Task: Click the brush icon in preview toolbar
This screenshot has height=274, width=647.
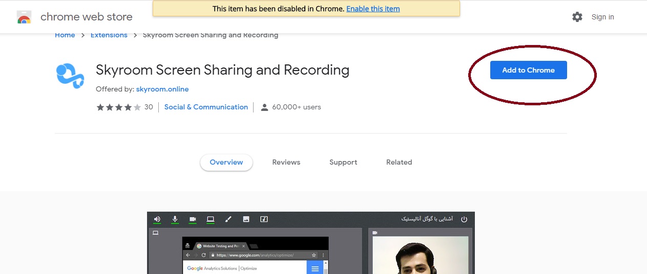Action: [228, 219]
